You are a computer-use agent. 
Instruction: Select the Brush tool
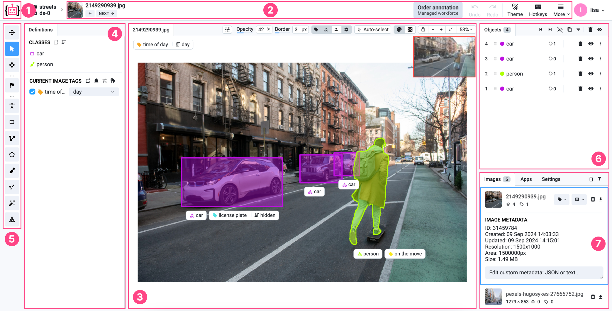point(12,171)
